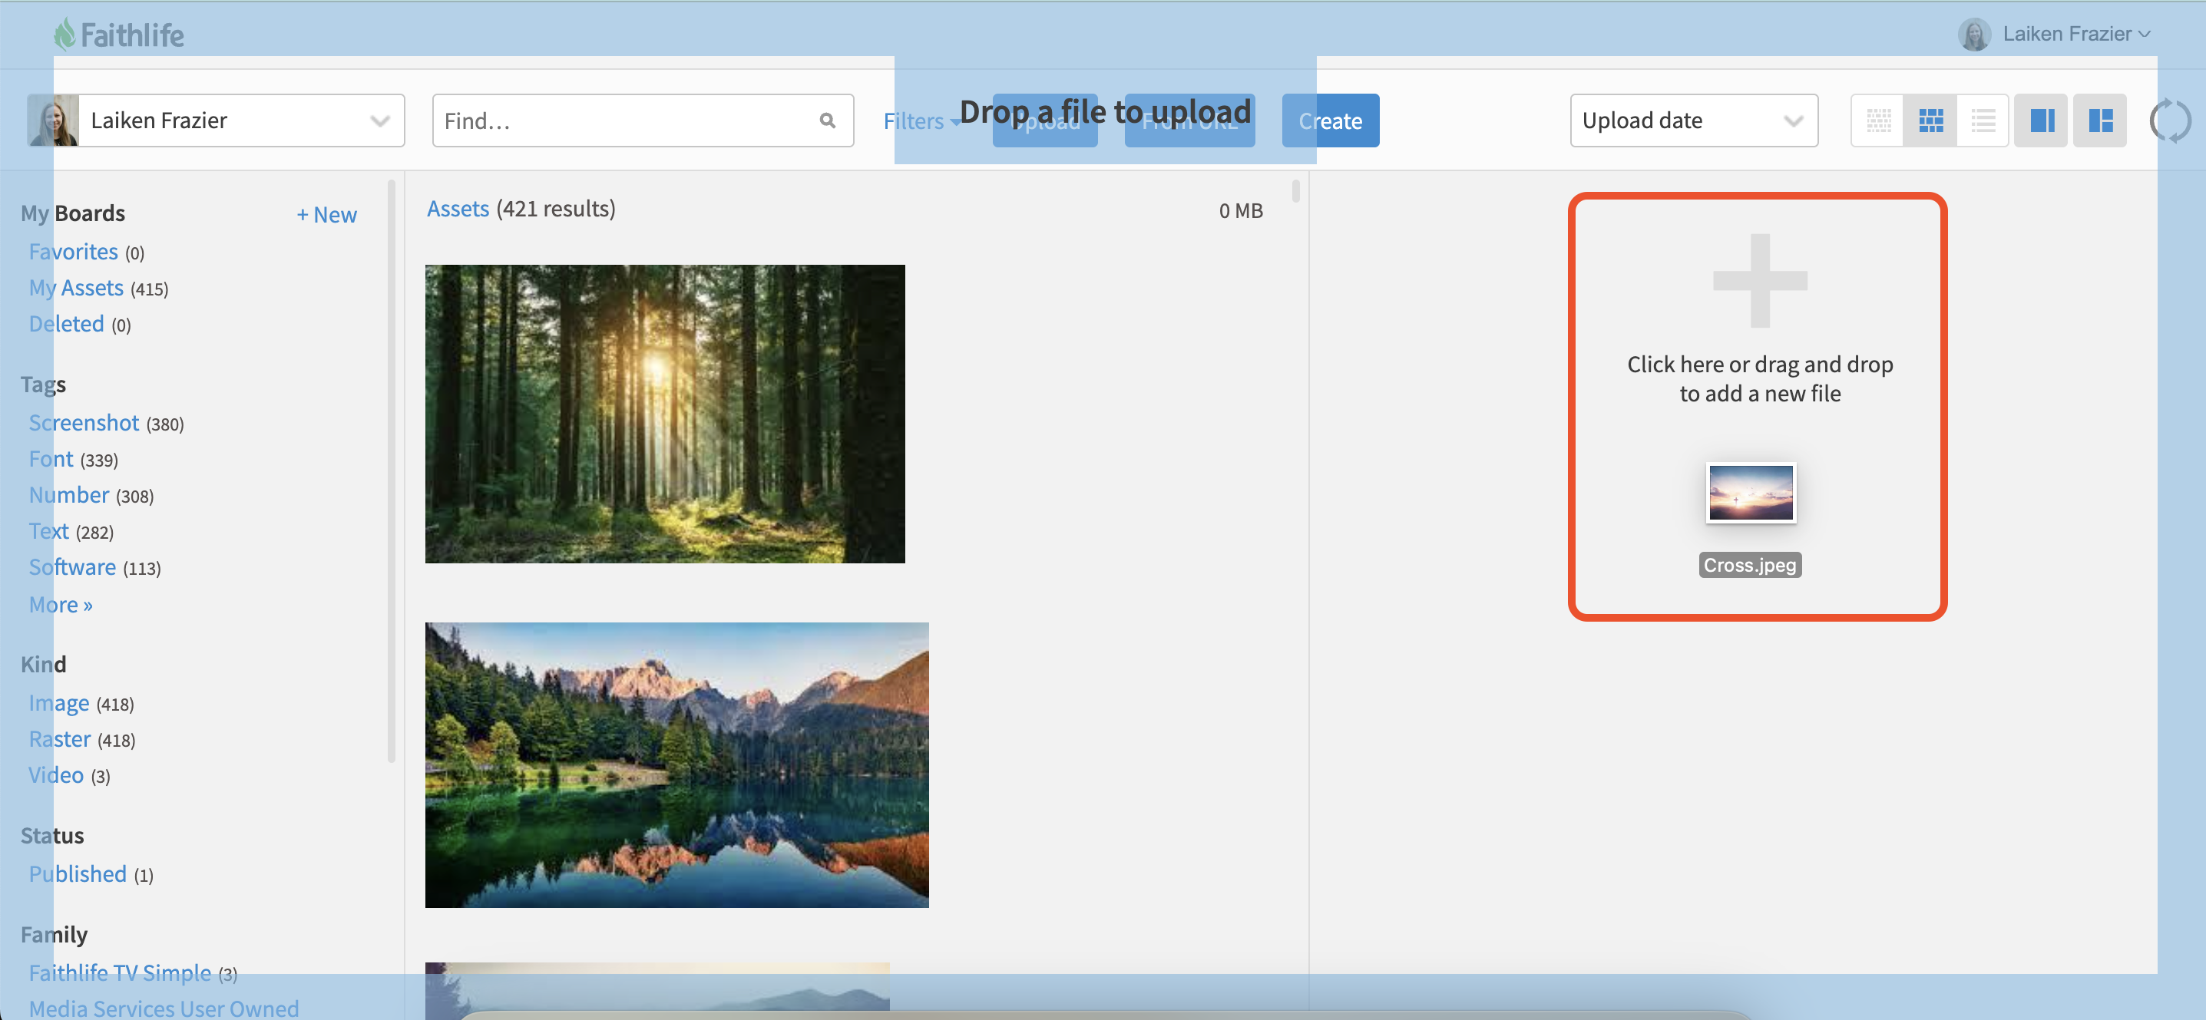Viewport: 2206px width, 1020px height.
Task: Open the Deleted board
Action: (67, 323)
